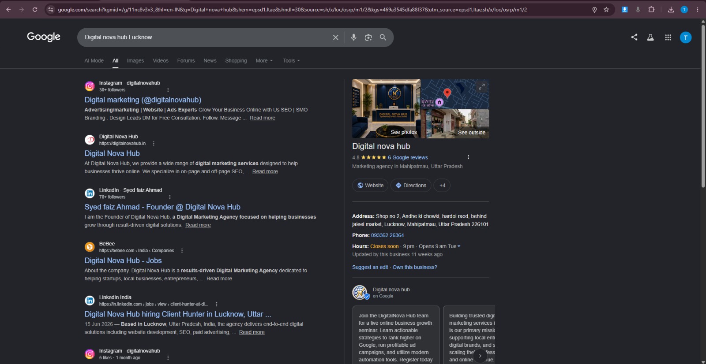Viewport: 706px width, 364px height.
Task: Expand Instagram snippet with Read more
Action: click(263, 118)
